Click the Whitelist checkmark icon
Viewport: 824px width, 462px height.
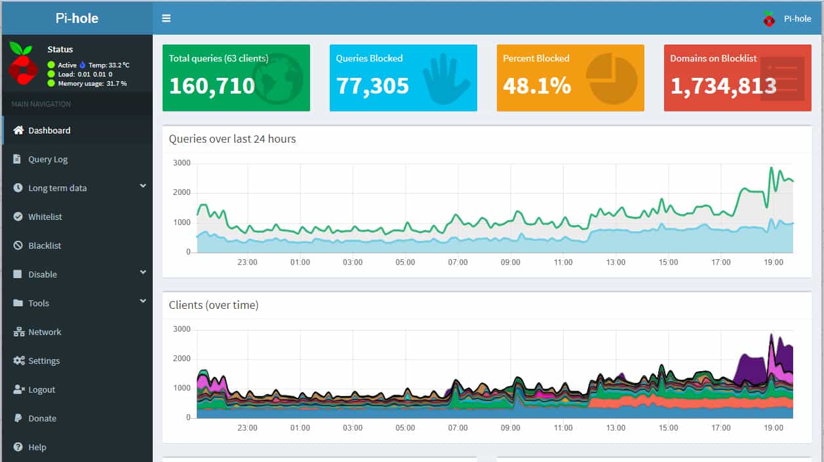18,217
